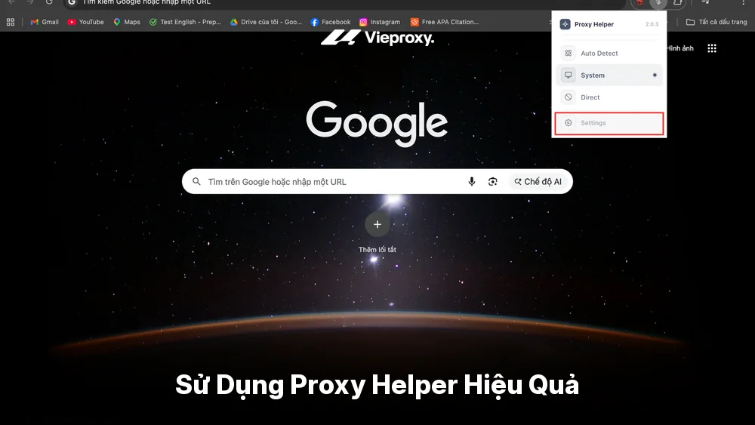Click the System monitor icon
The height and width of the screenshot is (425, 755).
click(x=569, y=75)
